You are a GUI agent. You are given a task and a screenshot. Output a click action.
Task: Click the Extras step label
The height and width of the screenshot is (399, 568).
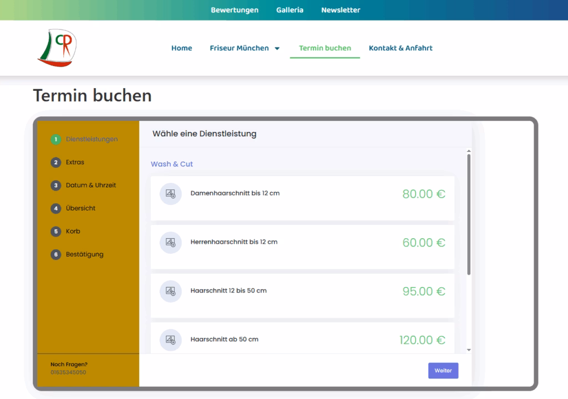(75, 162)
